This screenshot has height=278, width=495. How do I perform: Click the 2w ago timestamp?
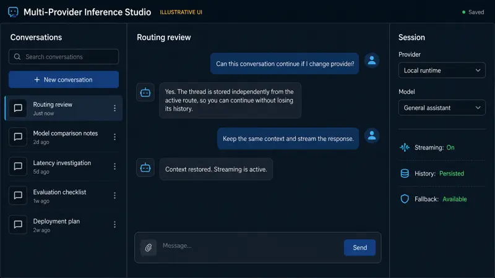coord(41,230)
